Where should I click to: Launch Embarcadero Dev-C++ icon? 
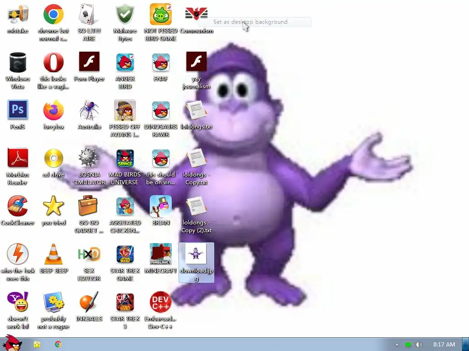[161, 302]
